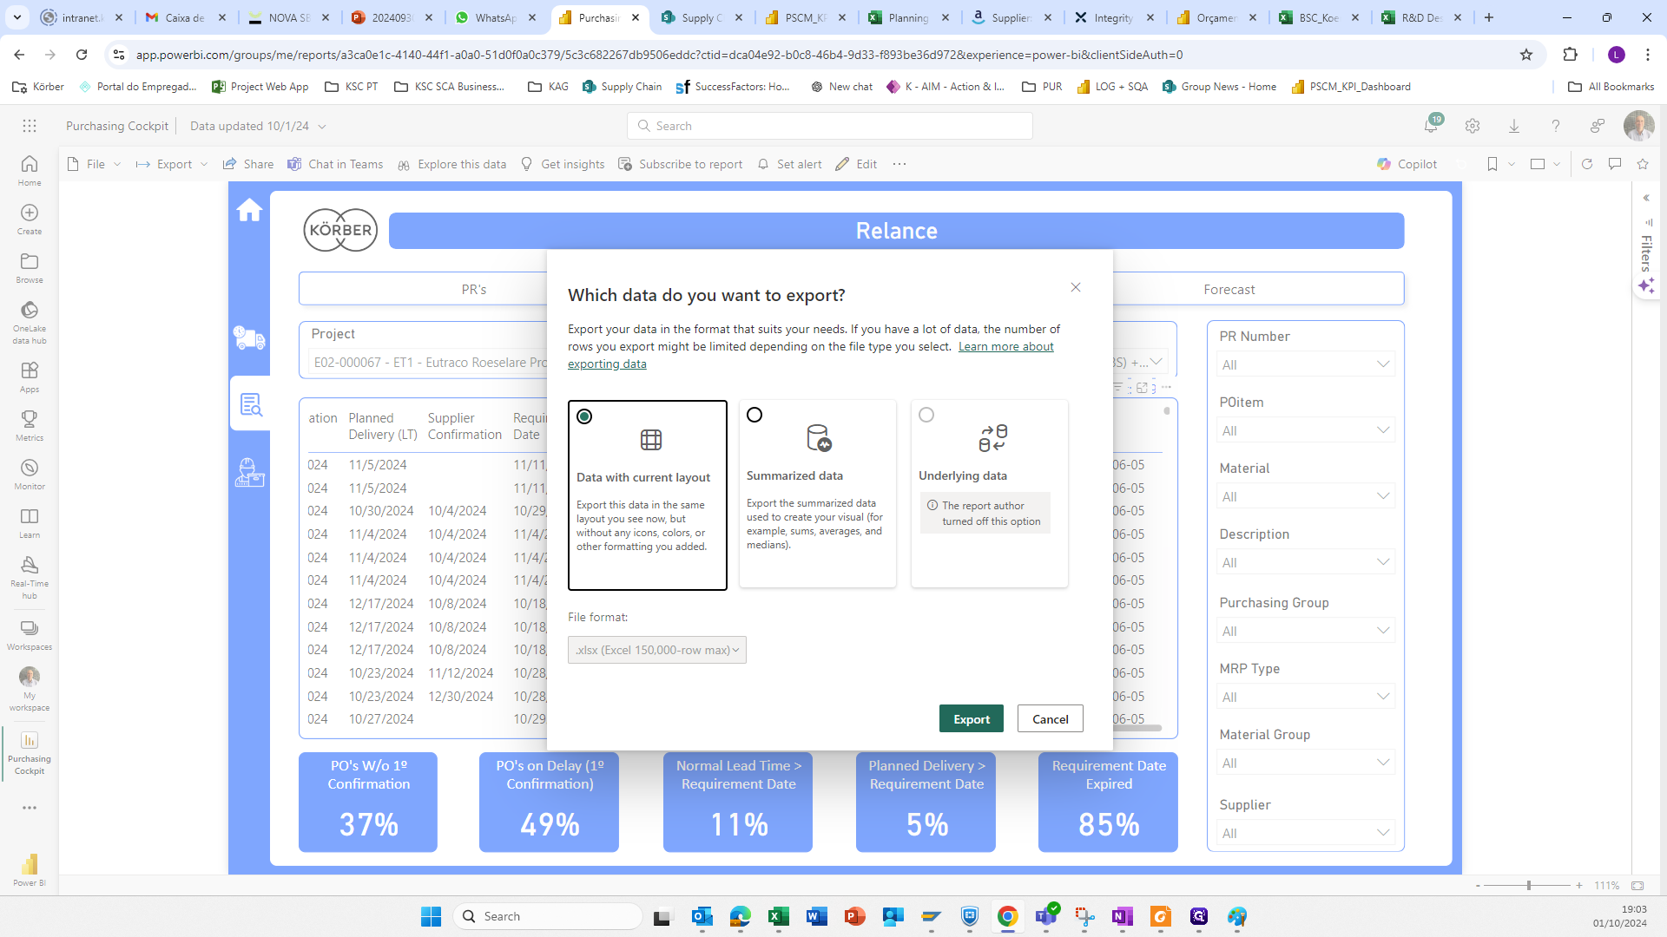Click the Cancel button in the dialog
Screen dimensions: 1667x937
(x=1050, y=718)
